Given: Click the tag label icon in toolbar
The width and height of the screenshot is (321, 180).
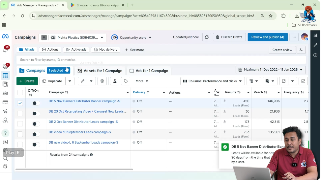Looking at the screenshot, I should [126, 81].
